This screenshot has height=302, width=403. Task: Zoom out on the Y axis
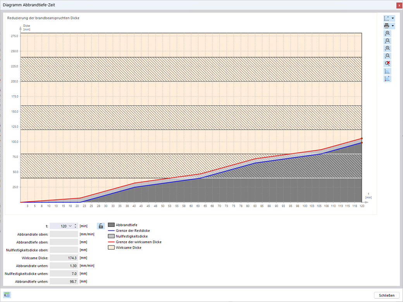click(387, 56)
